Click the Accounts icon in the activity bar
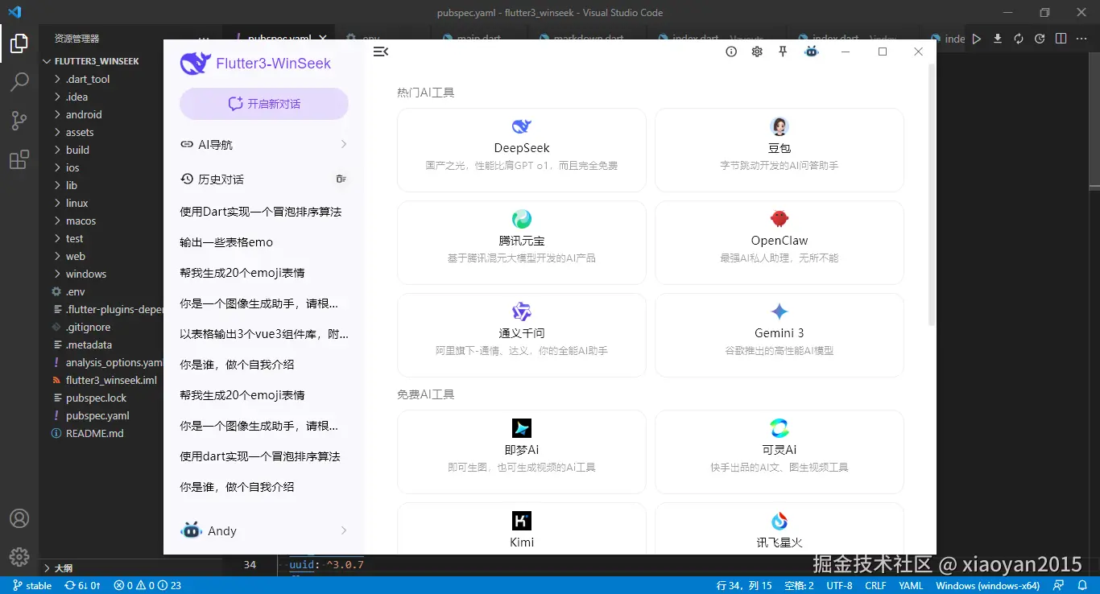 [x=20, y=518]
